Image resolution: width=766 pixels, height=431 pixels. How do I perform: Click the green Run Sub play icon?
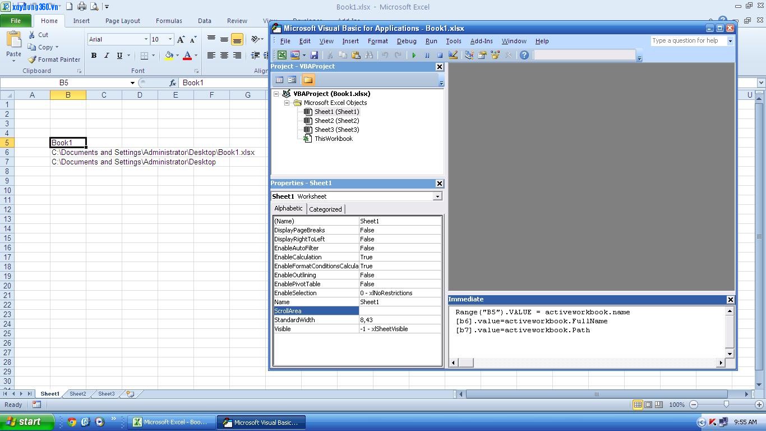click(414, 55)
